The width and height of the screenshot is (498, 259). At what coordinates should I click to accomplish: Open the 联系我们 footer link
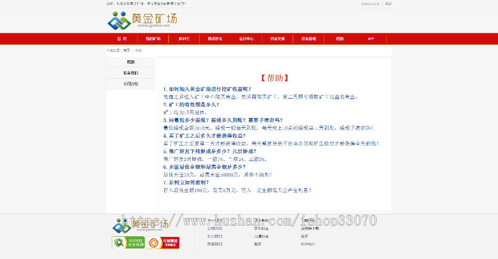(215, 245)
